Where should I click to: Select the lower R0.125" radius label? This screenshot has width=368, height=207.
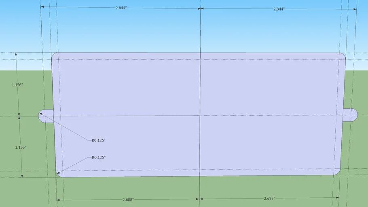pos(98,157)
